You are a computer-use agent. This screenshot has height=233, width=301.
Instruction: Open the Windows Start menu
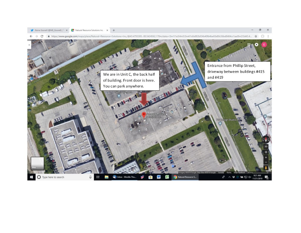[31, 177]
